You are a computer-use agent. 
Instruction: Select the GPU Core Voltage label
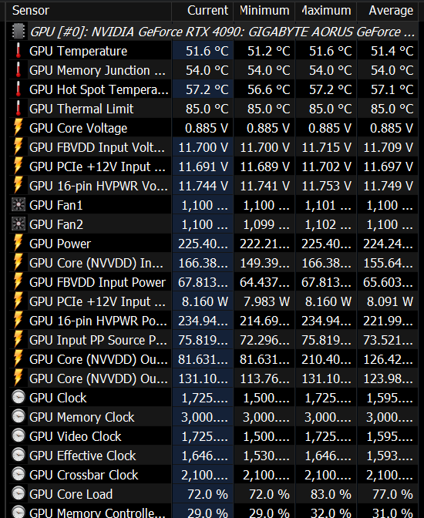click(79, 128)
